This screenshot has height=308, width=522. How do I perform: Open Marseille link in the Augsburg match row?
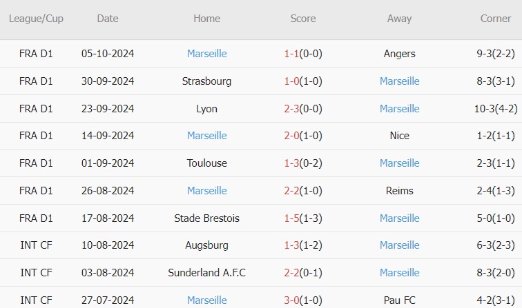pos(399,245)
